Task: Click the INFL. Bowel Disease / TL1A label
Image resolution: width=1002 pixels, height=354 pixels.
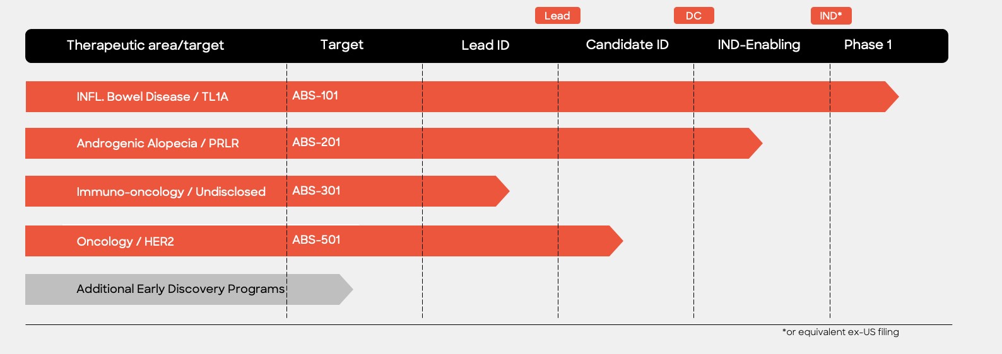Action: tap(152, 97)
